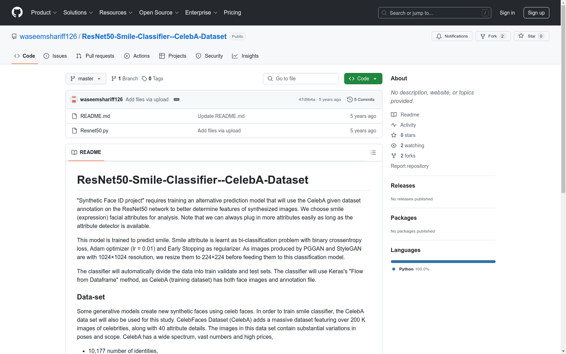View the 5 Commits history
The image size is (566, 354).
tap(360, 99)
